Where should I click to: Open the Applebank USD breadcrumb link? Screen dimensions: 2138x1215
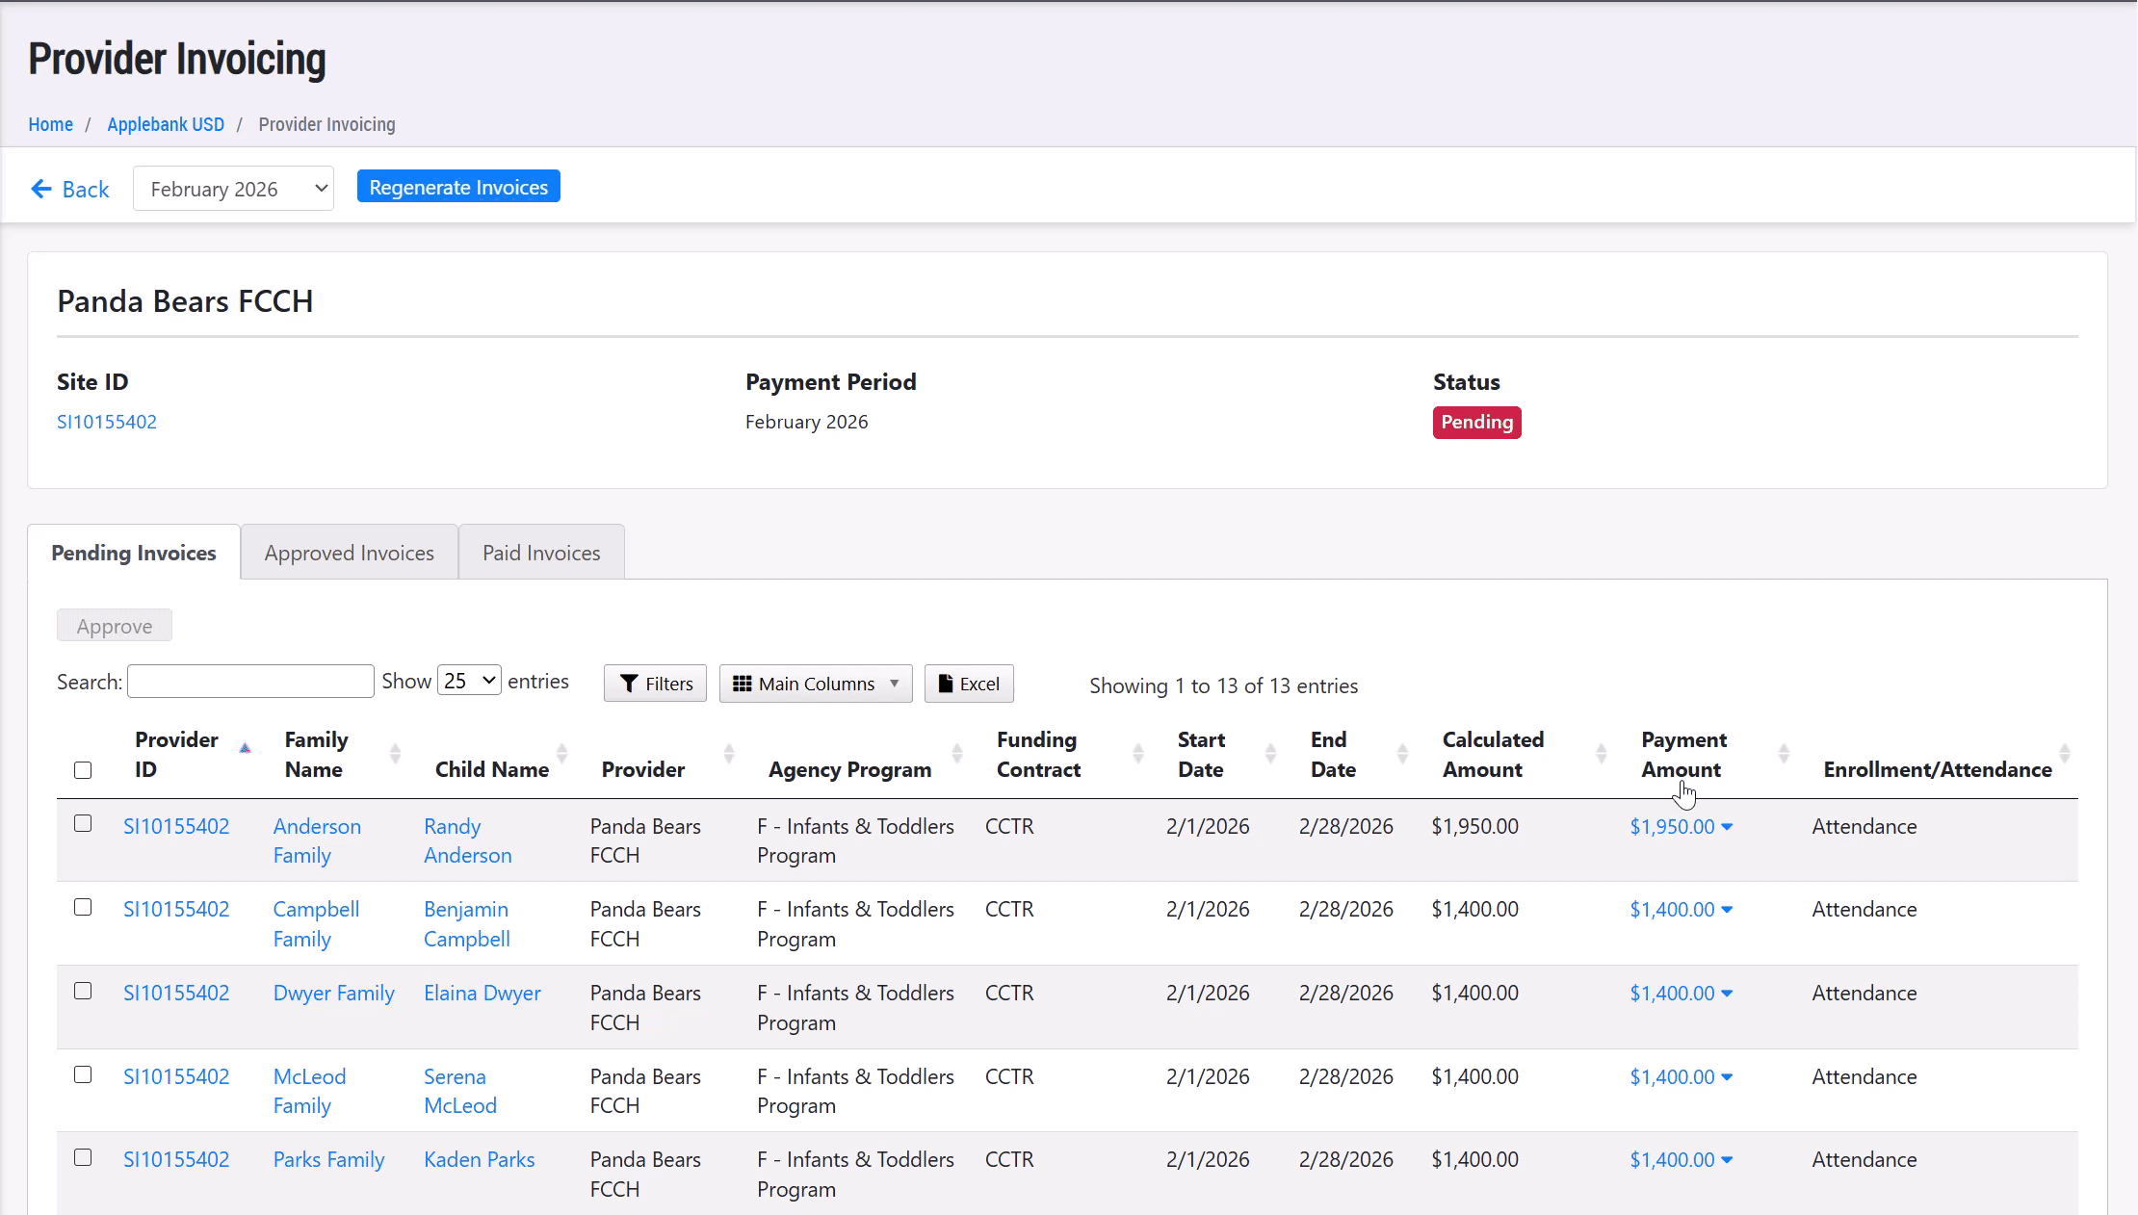tap(166, 124)
